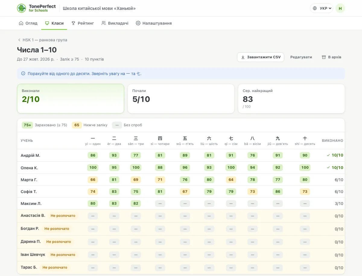Click the score 88 in Олена К.'s row
The height and width of the screenshot is (276, 362).
point(160,168)
